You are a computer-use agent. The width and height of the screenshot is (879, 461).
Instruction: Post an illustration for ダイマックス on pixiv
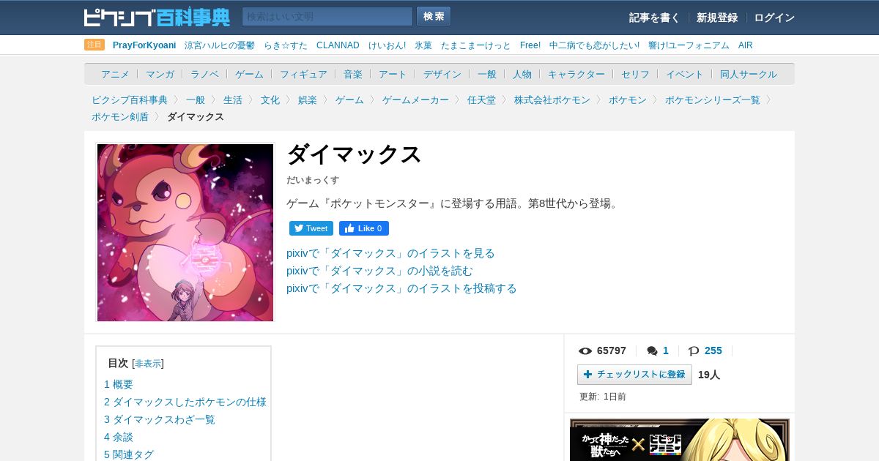401,288
